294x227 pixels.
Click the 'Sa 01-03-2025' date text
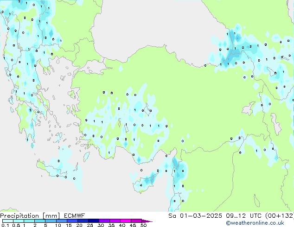tap(195, 216)
